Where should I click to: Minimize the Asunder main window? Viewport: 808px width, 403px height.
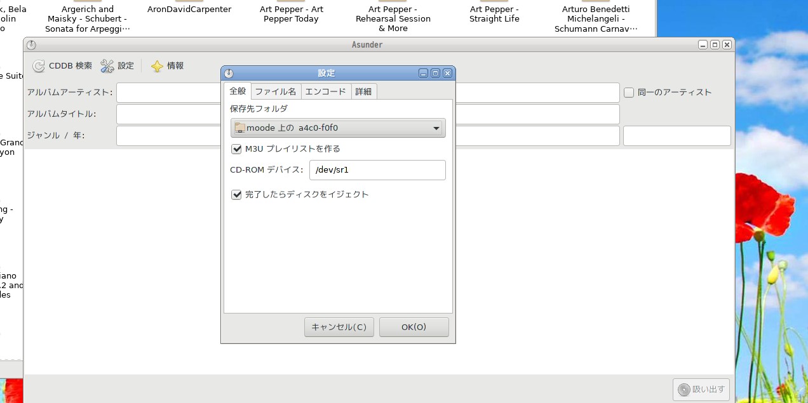(703, 45)
